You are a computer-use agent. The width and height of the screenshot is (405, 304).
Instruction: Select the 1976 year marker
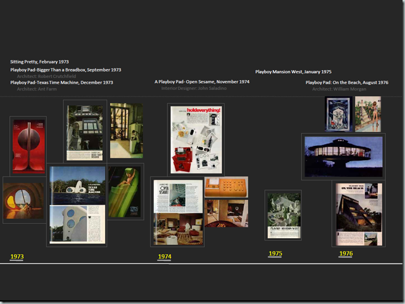[346, 254]
